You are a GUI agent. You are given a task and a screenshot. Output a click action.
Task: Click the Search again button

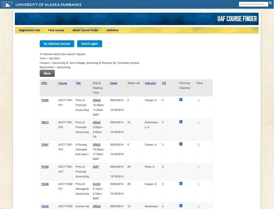click(x=90, y=44)
